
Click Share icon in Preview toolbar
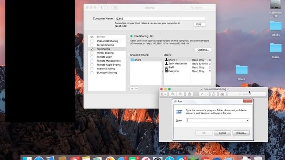[189, 94]
